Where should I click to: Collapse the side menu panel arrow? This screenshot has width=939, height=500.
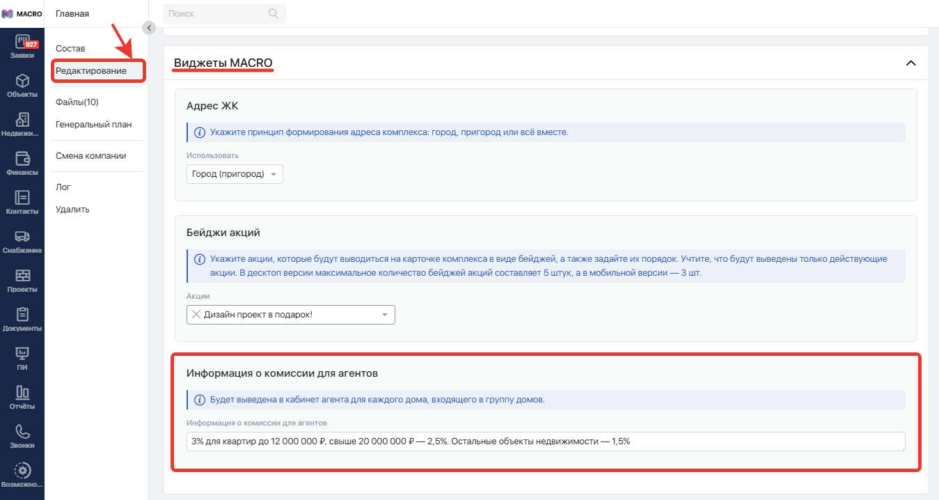(148, 28)
